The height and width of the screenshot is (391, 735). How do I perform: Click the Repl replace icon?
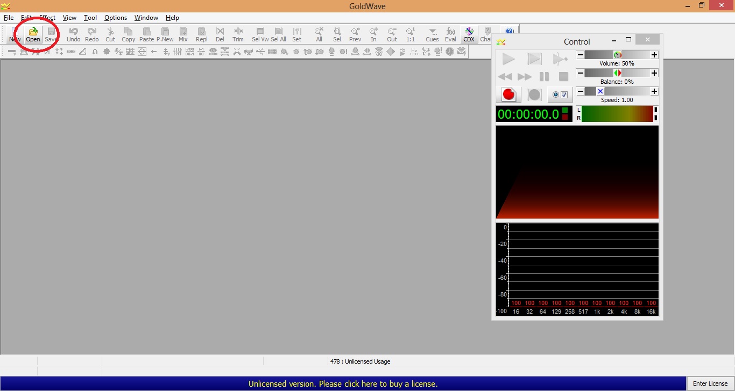pyautogui.click(x=202, y=35)
